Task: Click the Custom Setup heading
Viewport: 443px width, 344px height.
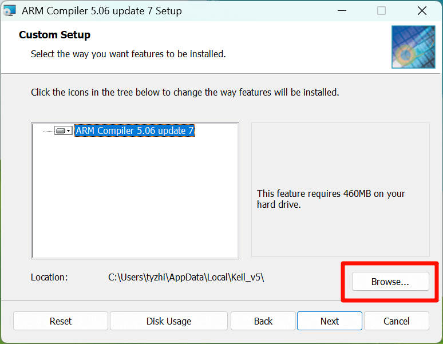Action: [54, 35]
